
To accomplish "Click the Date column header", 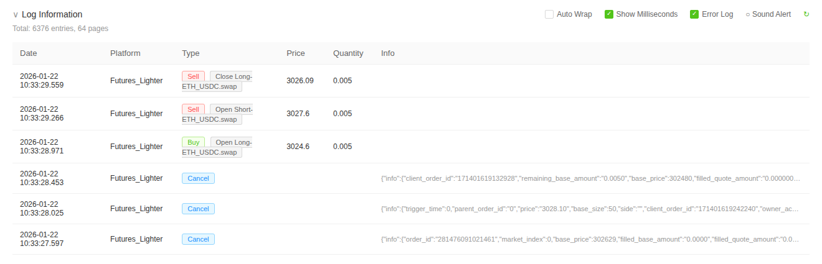I will [x=29, y=53].
